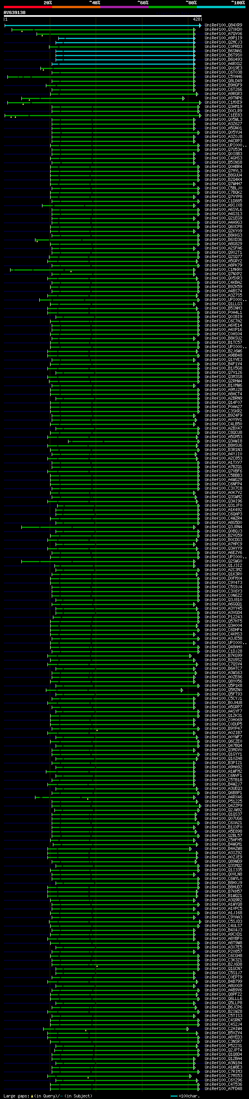Click hit UniRef100_C7BQK2
The image size is (249, 1099).
(x=223, y=193)
